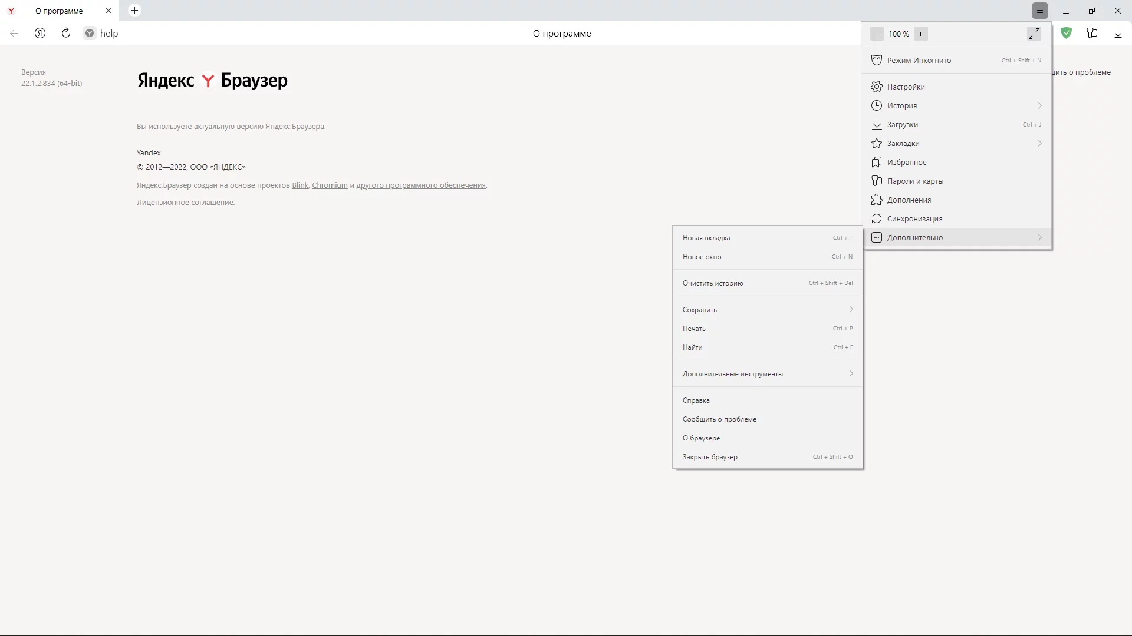Click the Загрузки download icon in menu
Viewport: 1132px width, 636px height.
pyautogui.click(x=877, y=124)
